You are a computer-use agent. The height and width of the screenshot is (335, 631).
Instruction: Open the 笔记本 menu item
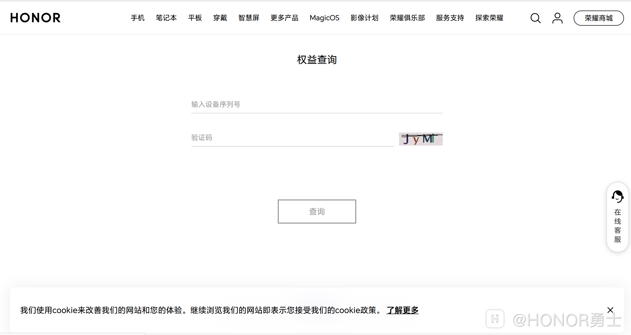166,18
